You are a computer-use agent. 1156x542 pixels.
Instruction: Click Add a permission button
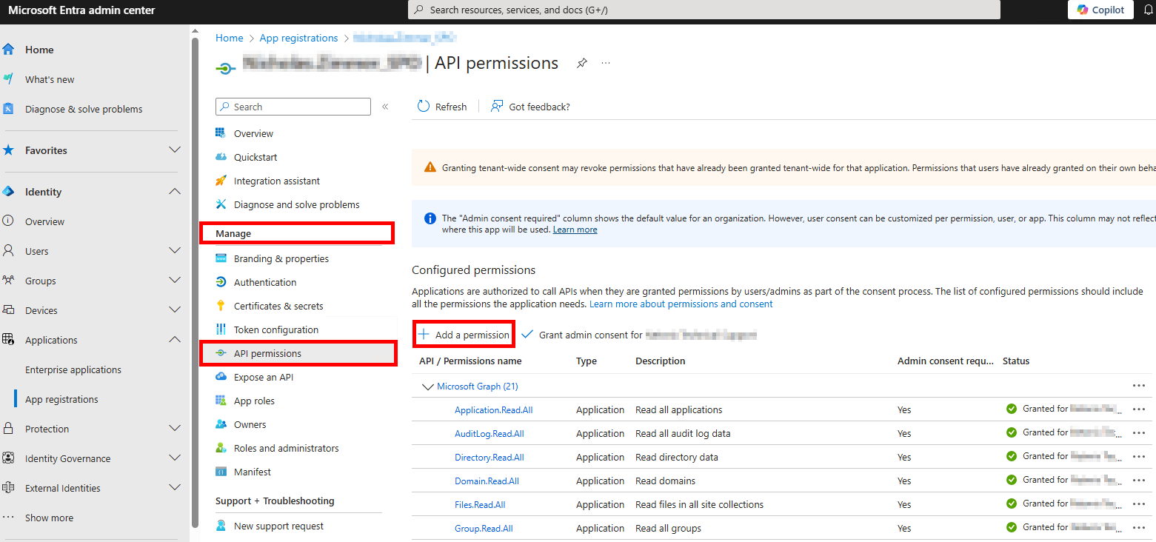pyautogui.click(x=464, y=335)
